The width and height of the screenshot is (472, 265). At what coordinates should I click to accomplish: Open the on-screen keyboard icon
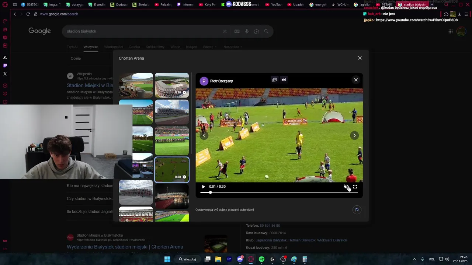[237, 31]
